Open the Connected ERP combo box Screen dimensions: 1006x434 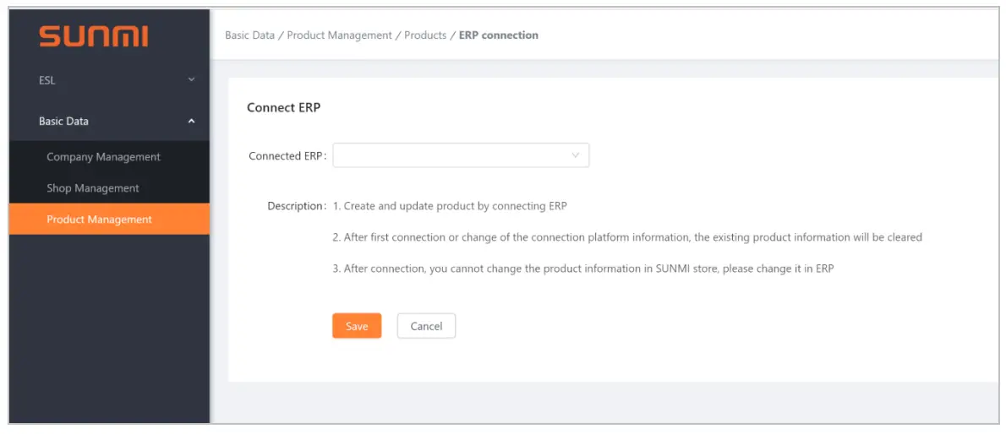point(452,156)
